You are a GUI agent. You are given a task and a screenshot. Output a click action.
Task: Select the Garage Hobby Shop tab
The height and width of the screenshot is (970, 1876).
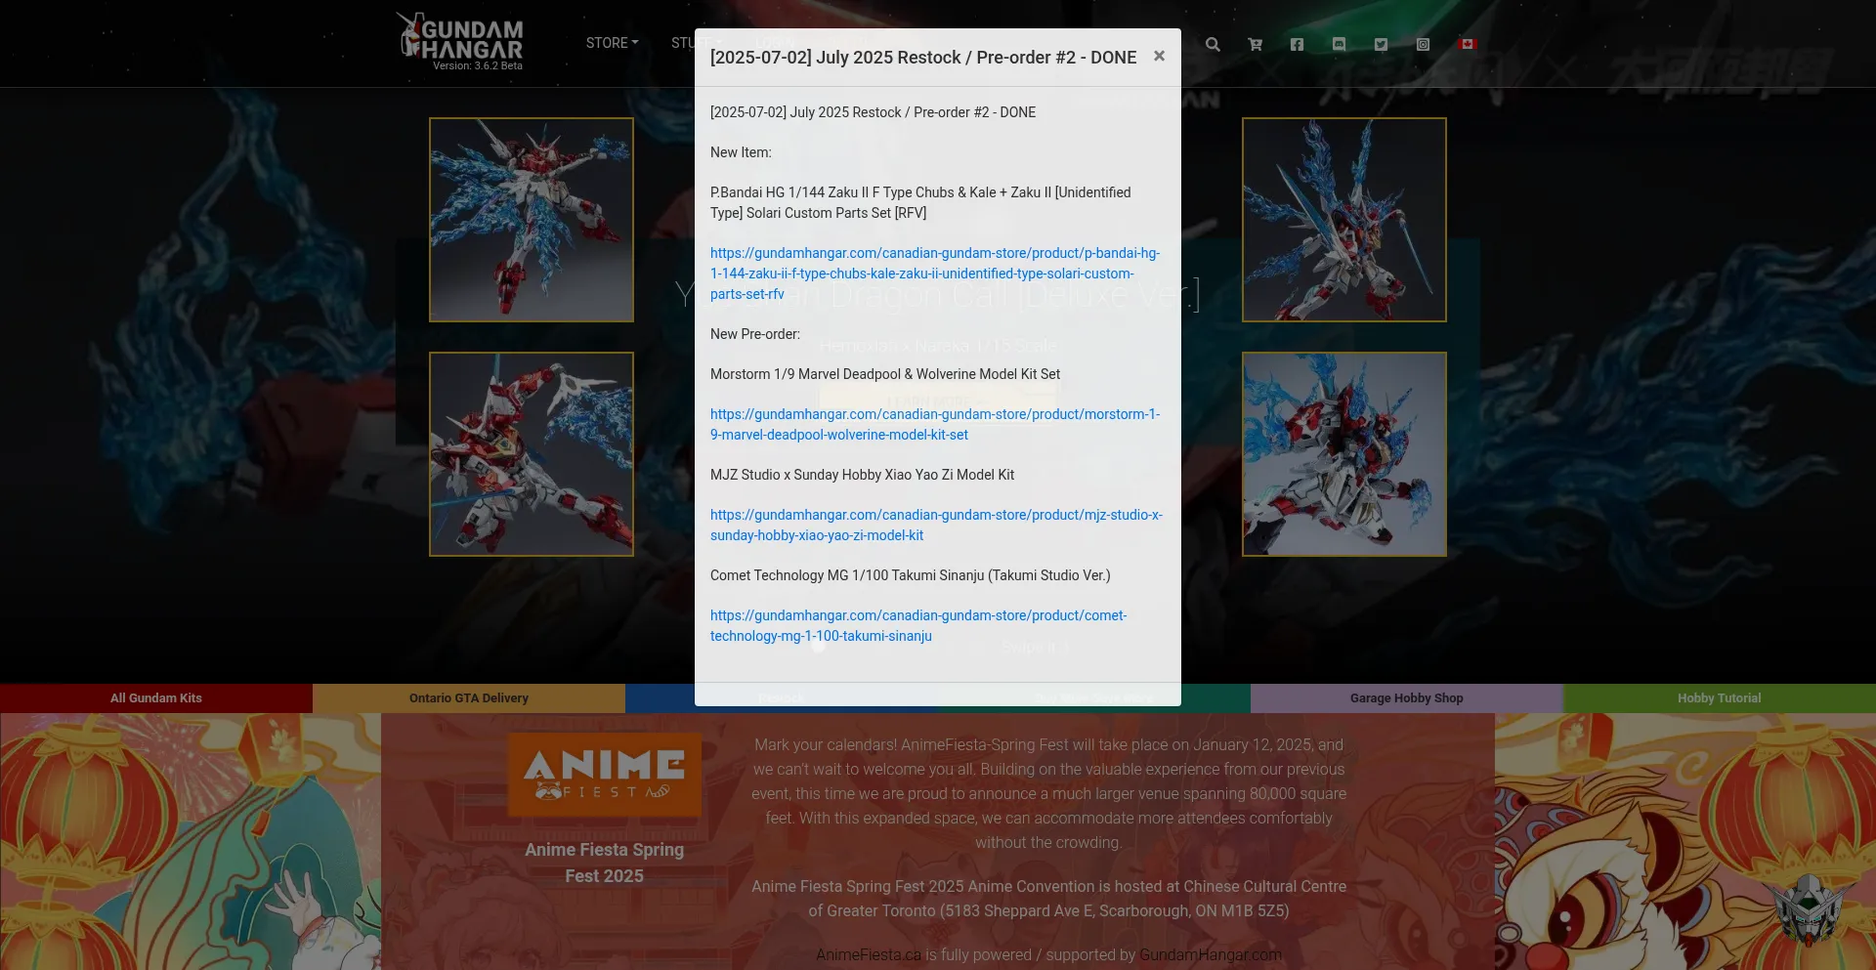tap(1407, 697)
